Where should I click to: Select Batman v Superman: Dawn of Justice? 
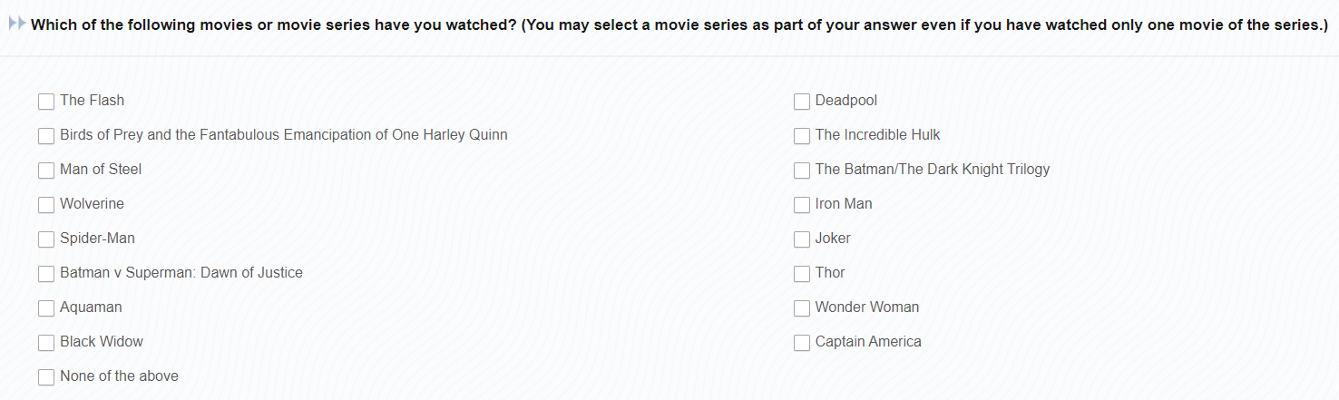[x=46, y=274]
